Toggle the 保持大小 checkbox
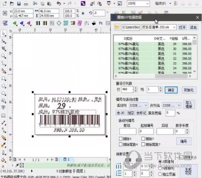Screen dimensions: 202x178 [x=181, y=157]
